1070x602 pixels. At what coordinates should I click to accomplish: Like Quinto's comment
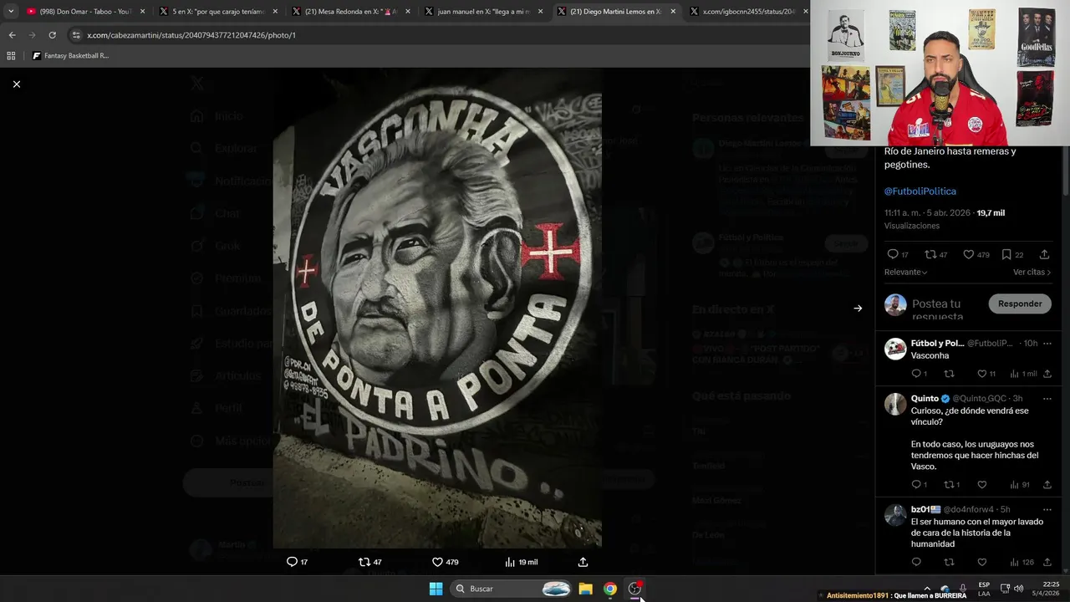click(x=982, y=484)
